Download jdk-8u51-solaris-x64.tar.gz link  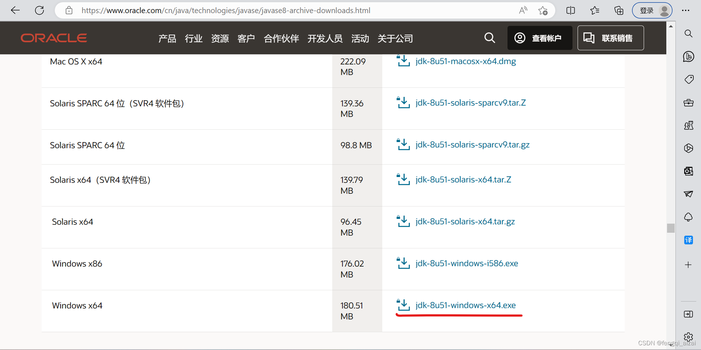(x=465, y=221)
